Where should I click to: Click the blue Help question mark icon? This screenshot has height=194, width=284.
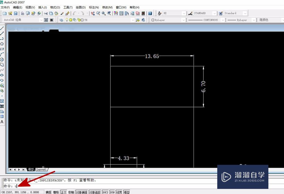tap(150, 13)
